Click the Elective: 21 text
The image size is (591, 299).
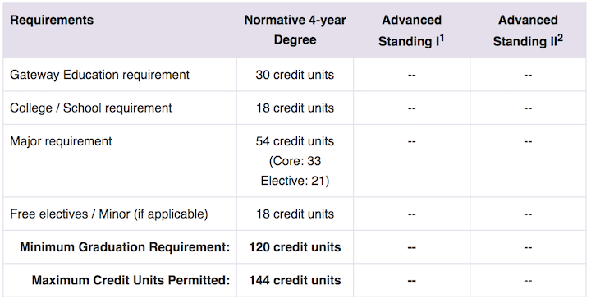point(295,181)
